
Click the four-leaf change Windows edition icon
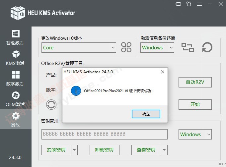[126, 47]
